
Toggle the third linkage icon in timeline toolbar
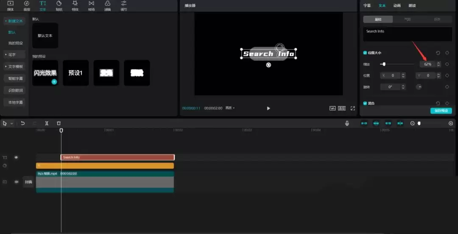tap(388, 123)
